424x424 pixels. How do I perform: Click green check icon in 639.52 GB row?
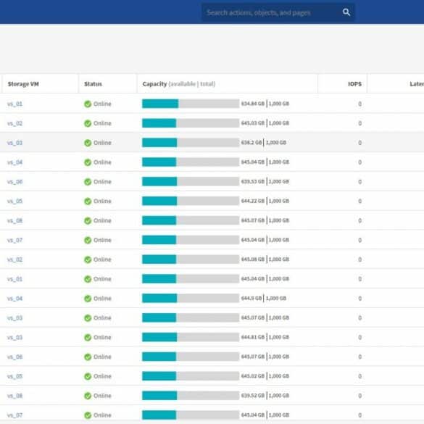(x=88, y=396)
